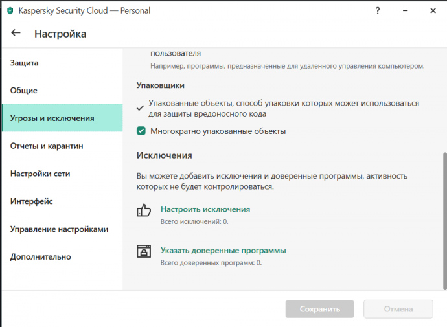Viewport: 447px width, 327px height.
Task: Open help via the question mark icon
Action: (x=377, y=10)
